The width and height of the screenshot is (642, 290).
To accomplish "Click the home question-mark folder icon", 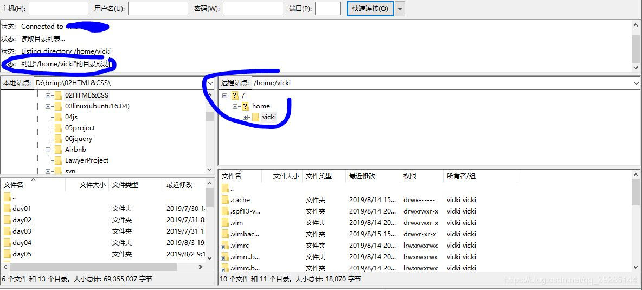I will tap(245, 106).
